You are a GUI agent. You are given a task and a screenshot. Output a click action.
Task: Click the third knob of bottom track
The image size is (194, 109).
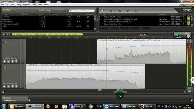click(12, 86)
